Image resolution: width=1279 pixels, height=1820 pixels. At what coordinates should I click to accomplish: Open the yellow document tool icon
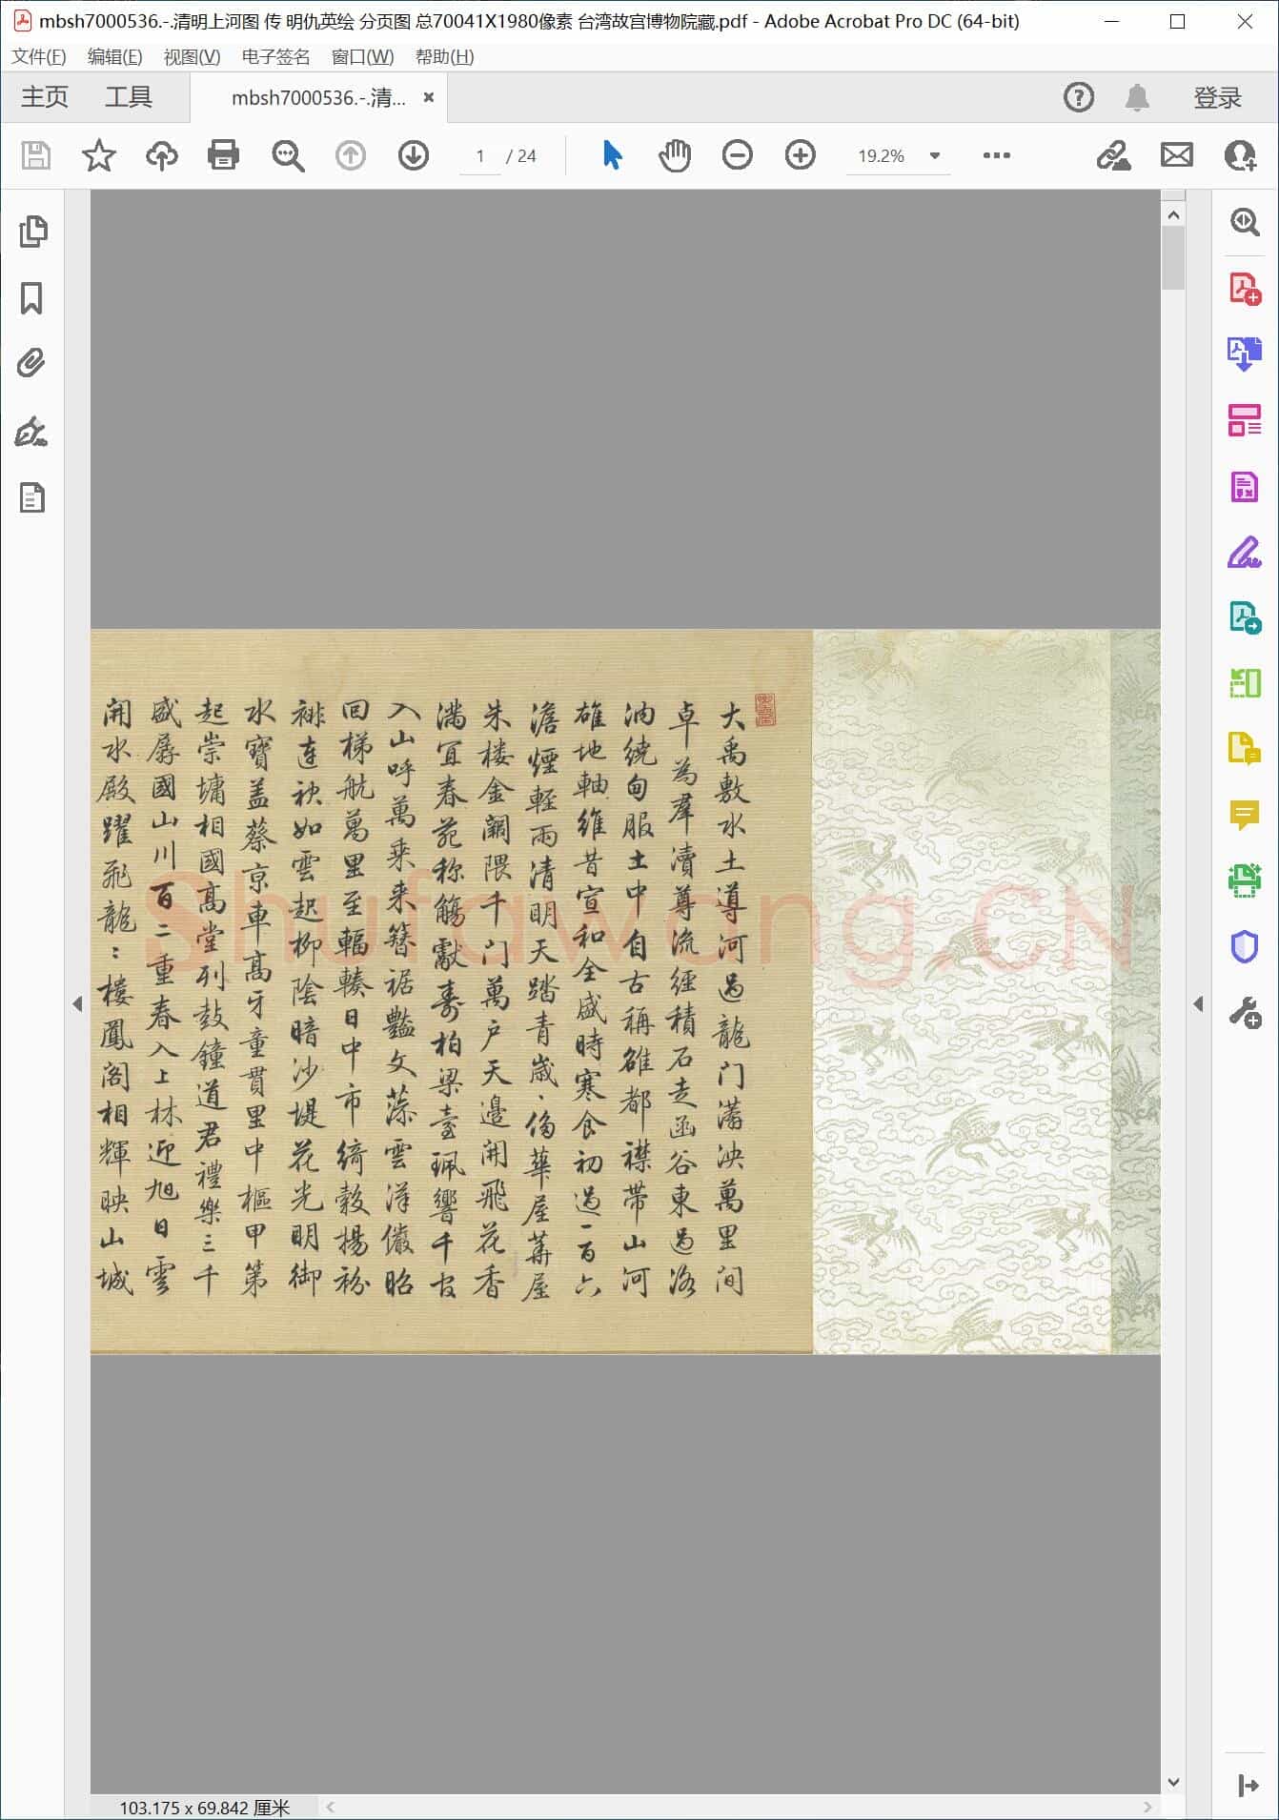click(x=1245, y=749)
